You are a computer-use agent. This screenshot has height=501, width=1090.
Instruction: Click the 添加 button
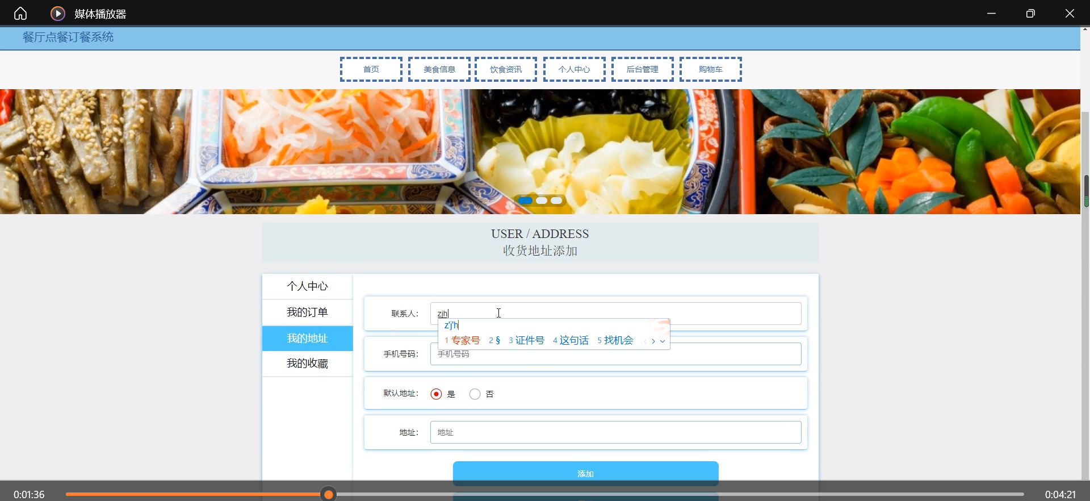[585, 474]
